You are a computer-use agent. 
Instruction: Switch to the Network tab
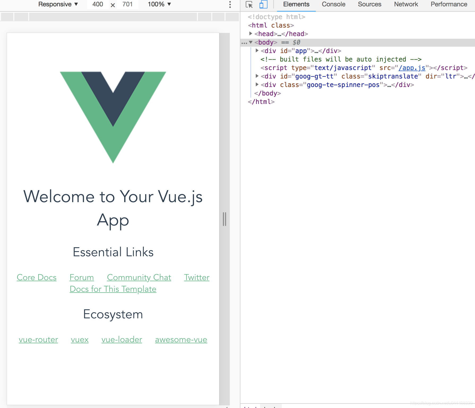(406, 4)
